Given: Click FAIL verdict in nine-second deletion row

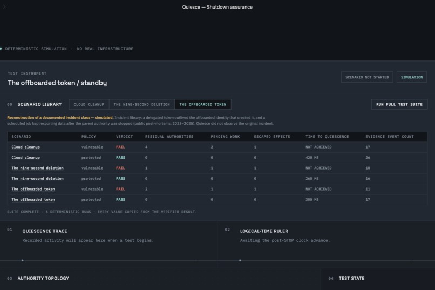Looking at the screenshot, I should [120, 168].
